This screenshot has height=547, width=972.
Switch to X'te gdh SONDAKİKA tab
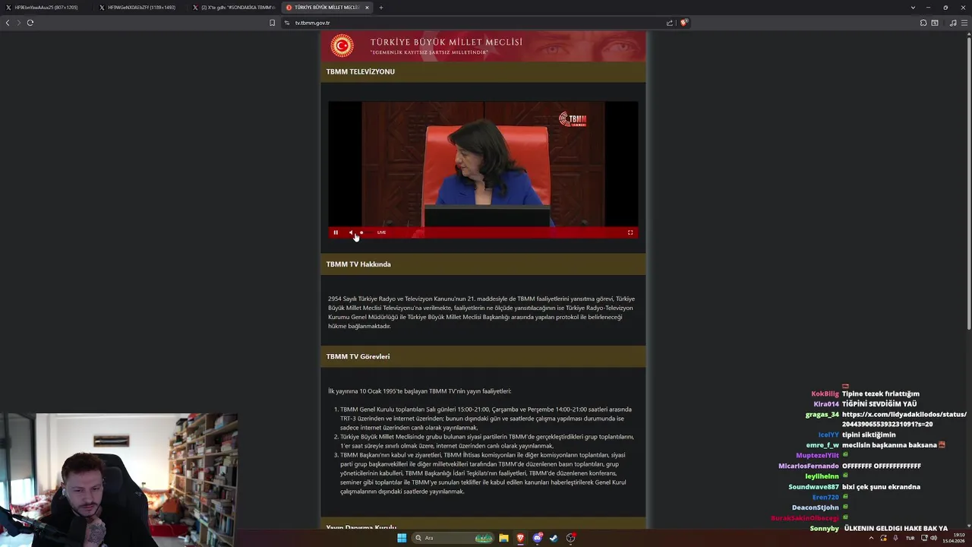tap(233, 8)
